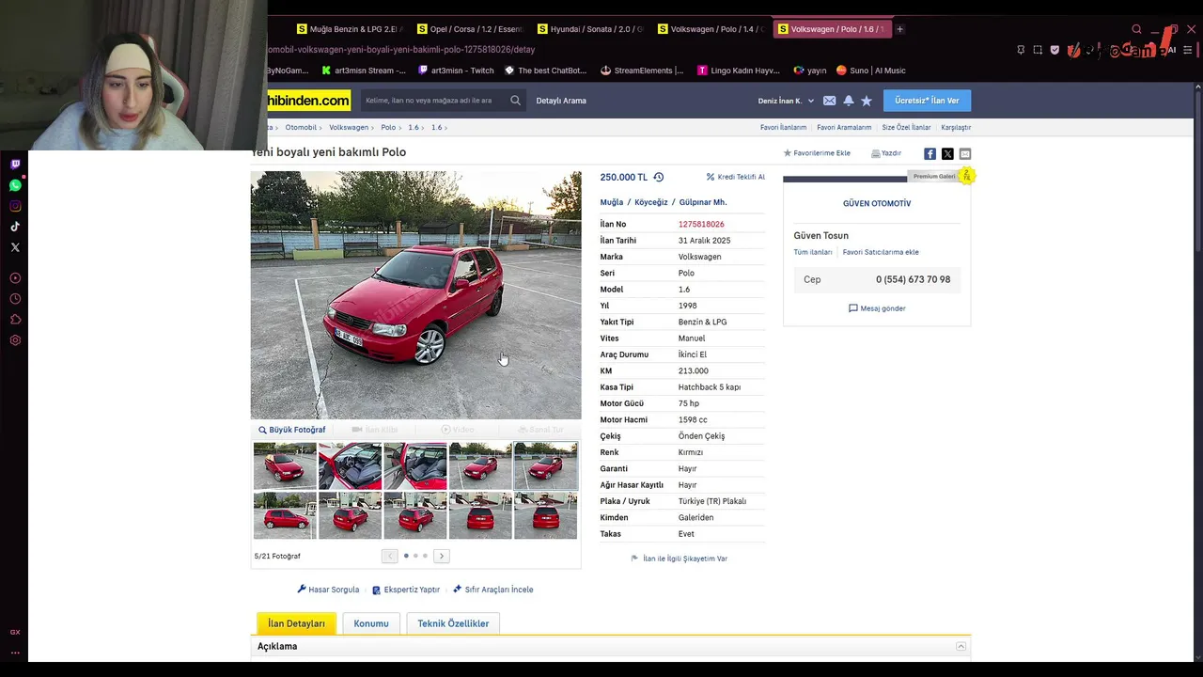The image size is (1203, 677).
Task: Click Kredi Teklifi Al link
Action: click(736, 177)
